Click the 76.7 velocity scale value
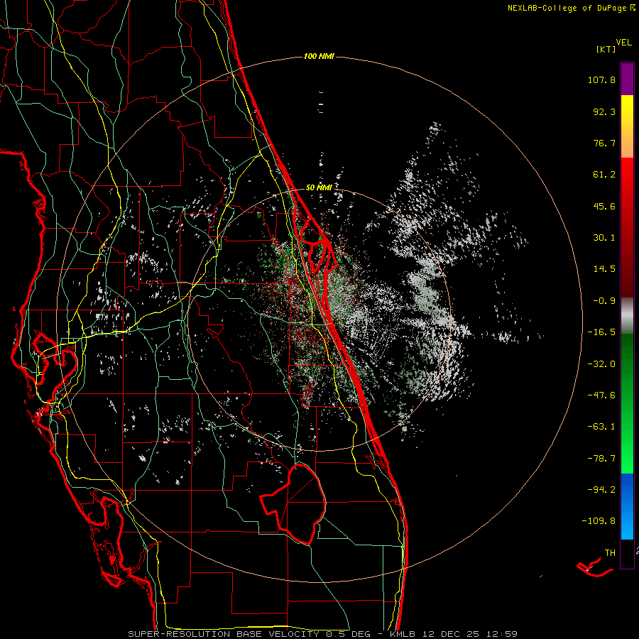 coord(604,143)
